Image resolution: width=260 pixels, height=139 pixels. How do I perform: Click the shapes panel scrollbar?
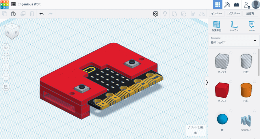click(x=259, y=62)
